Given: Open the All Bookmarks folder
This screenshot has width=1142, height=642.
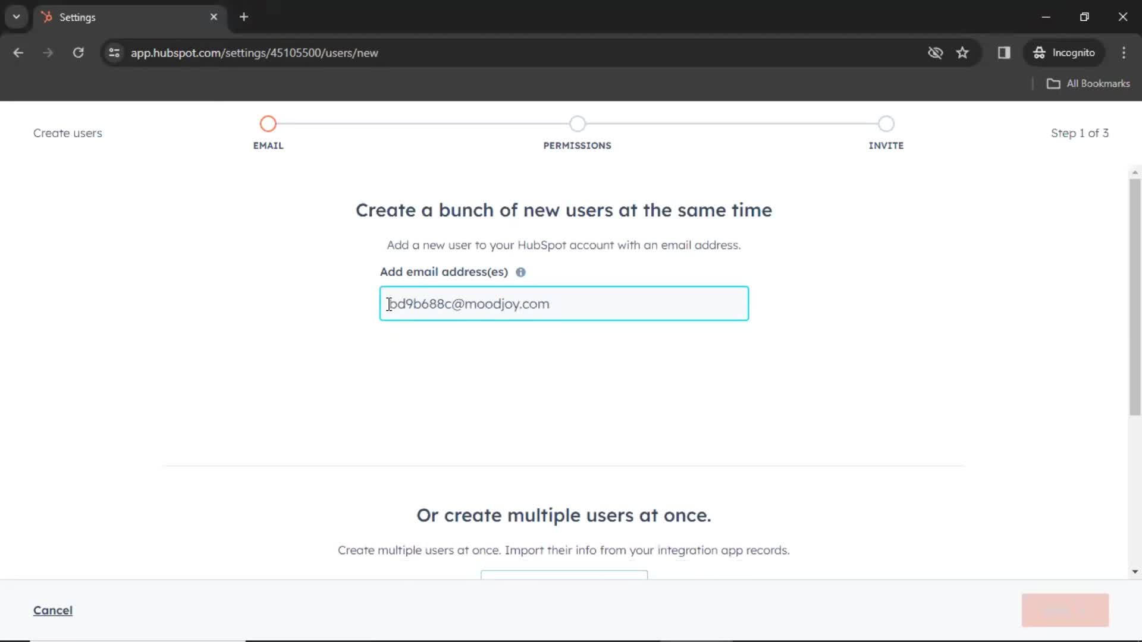Looking at the screenshot, I should coord(1088,84).
